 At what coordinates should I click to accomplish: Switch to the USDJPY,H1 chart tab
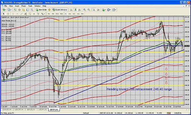click(x=42, y=109)
